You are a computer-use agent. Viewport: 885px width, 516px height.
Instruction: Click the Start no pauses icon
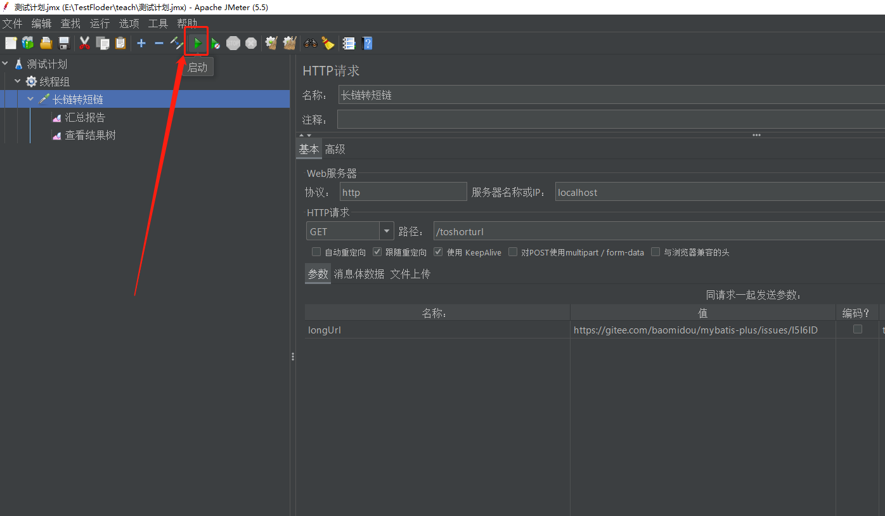point(216,43)
